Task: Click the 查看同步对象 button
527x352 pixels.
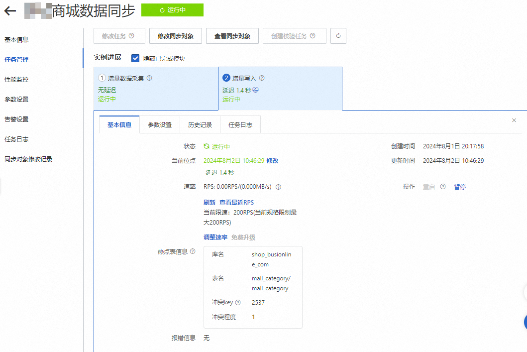Action: (x=232, y=36)
